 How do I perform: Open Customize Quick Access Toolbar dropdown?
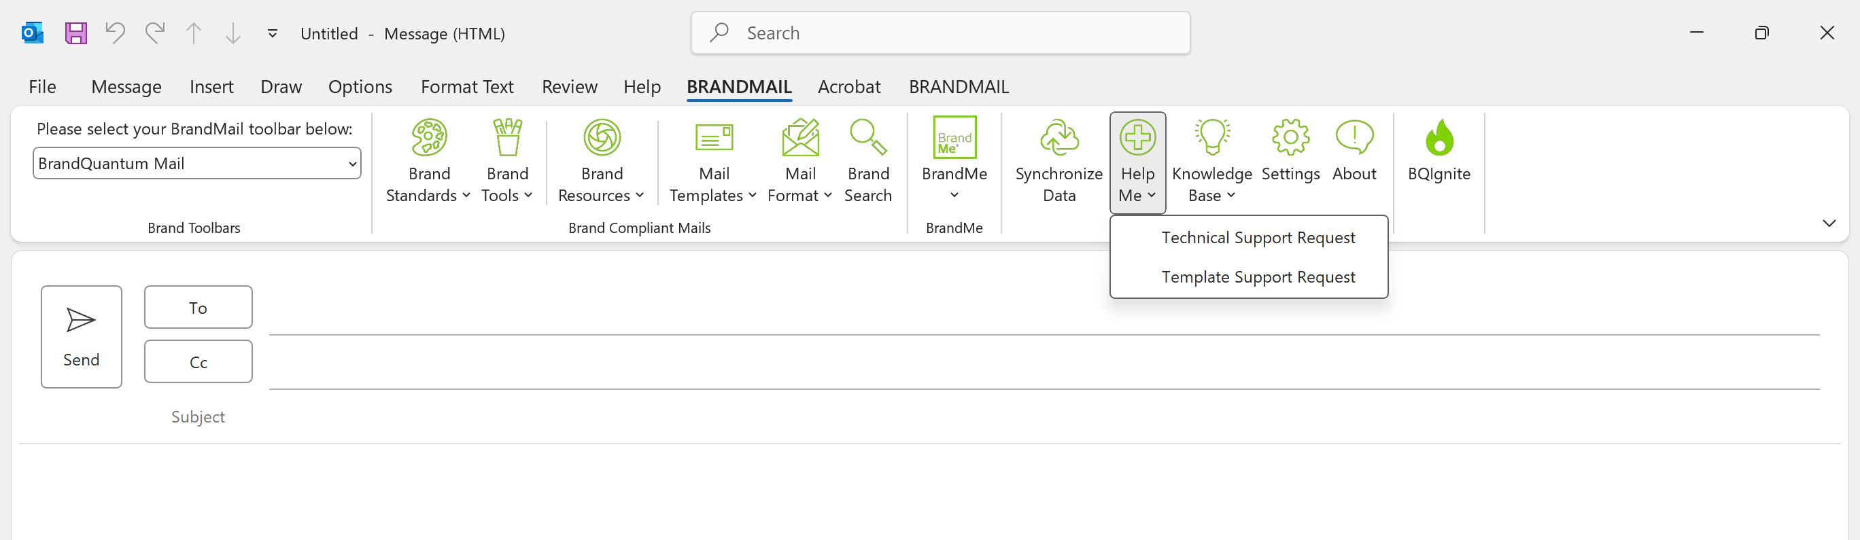tap(272, 33)
